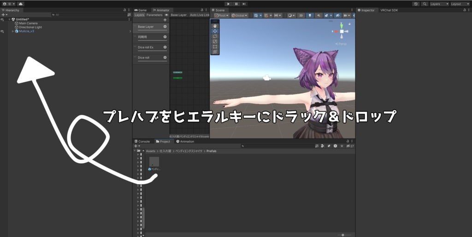Open the Parameters tab in Animator
This screenshot has height=237, width=472.
[x=154, y=15]
